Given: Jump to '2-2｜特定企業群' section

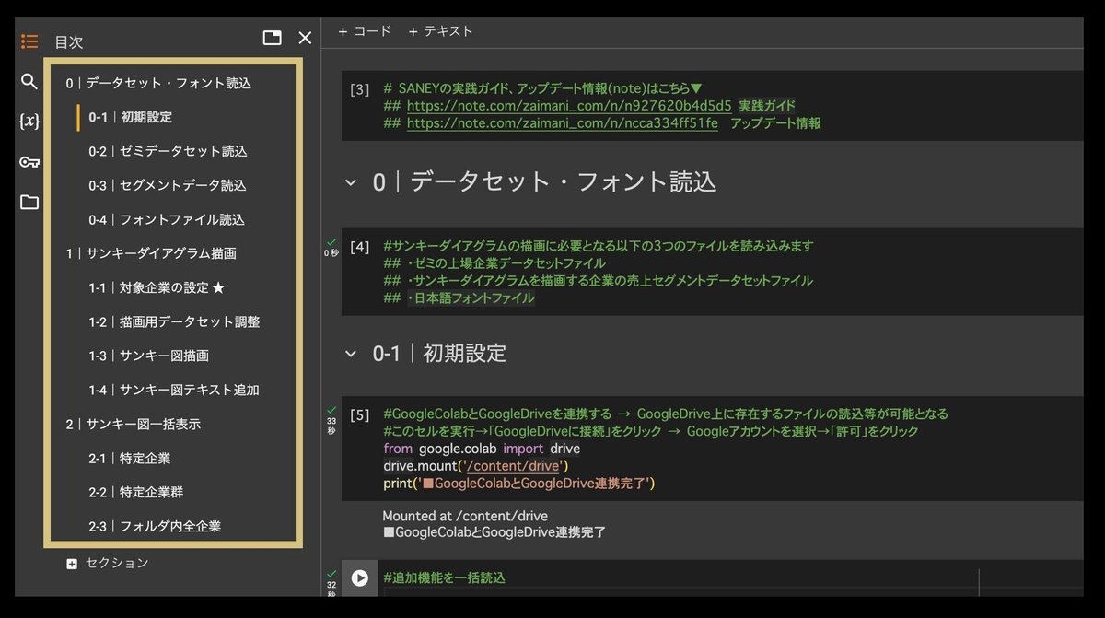Looking at the screenshot, I should (x=136, y=492).
